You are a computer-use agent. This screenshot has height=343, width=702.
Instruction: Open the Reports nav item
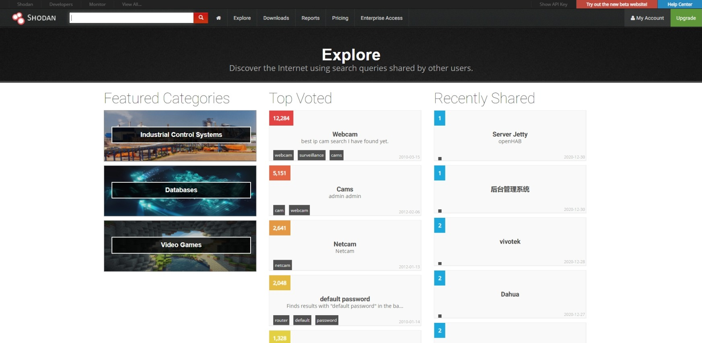point(311,18)
